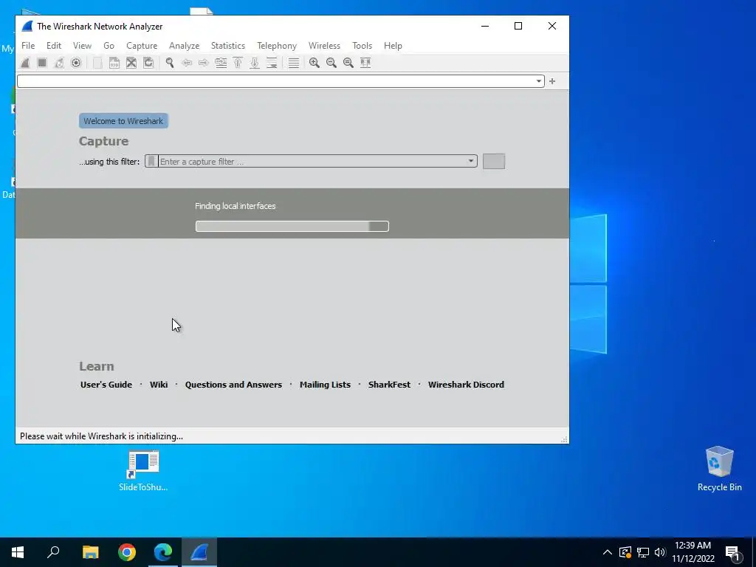The image size is (756, 567).
Task: Open the Statistics menu
Action: (228, 46)
